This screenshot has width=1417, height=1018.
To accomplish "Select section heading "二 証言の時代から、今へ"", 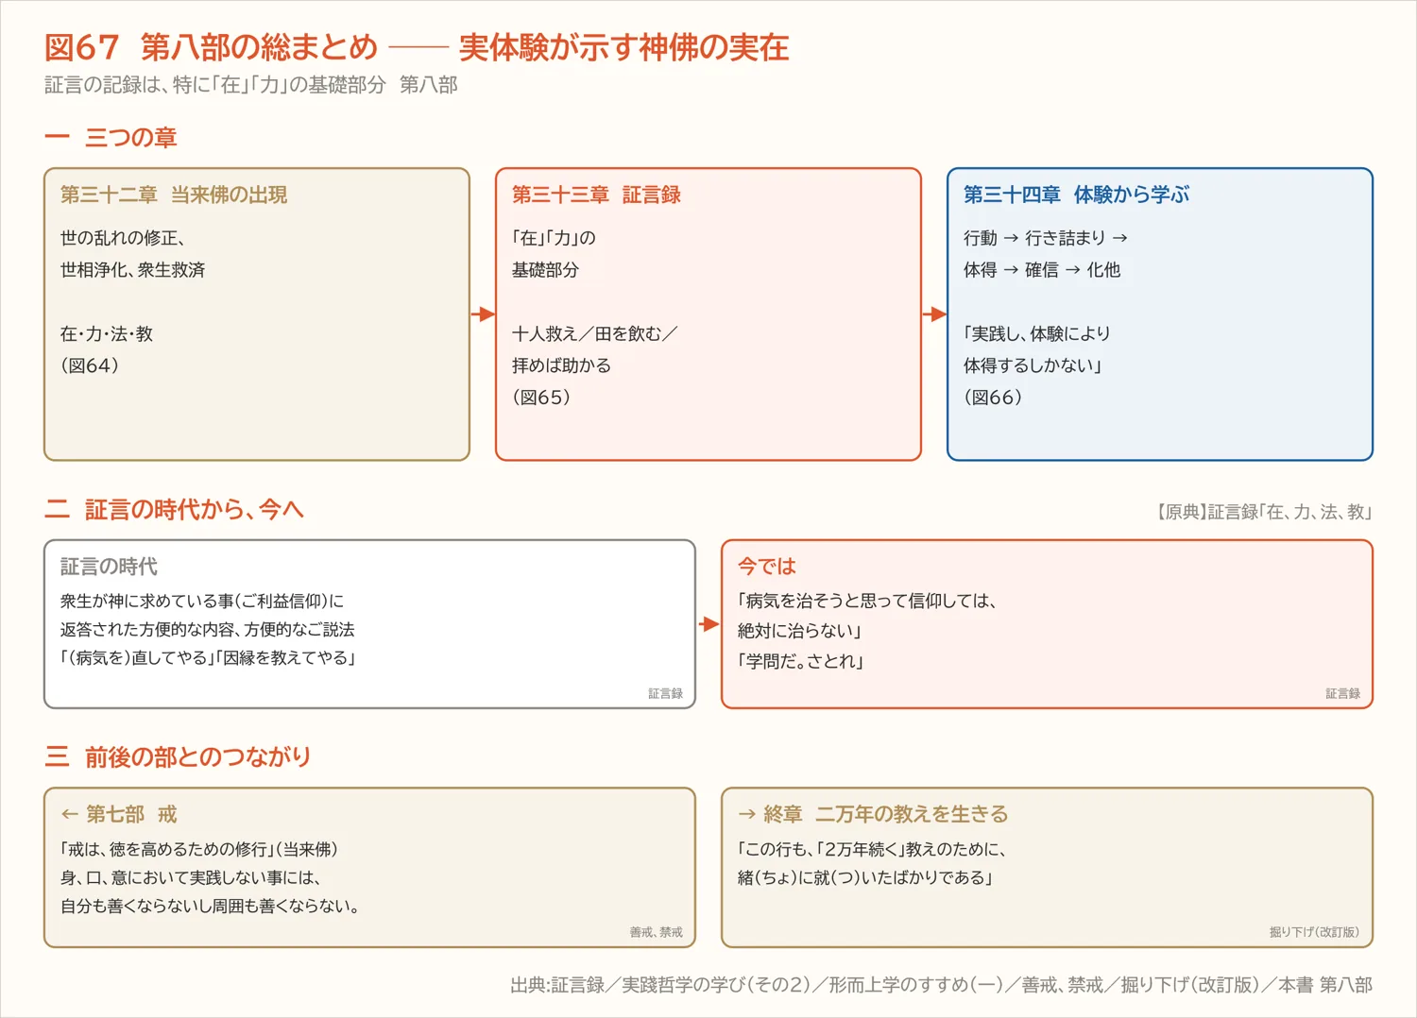I will pyautogui.click(x=174, y=510).
